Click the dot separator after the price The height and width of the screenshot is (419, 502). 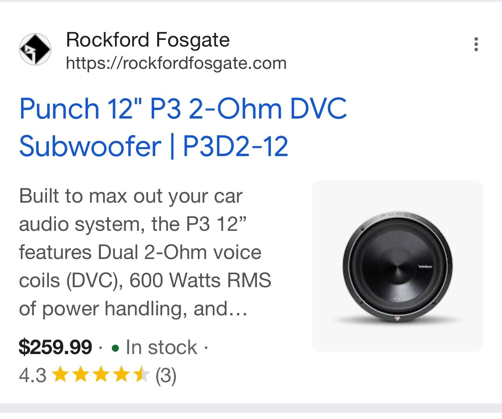(100, 348)
